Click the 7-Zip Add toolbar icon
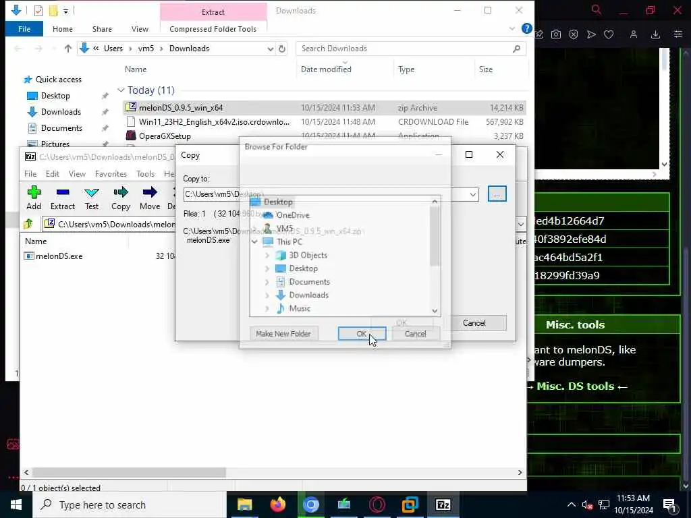The width and height of the screenshot is (691, 518). tap(34, 192)
